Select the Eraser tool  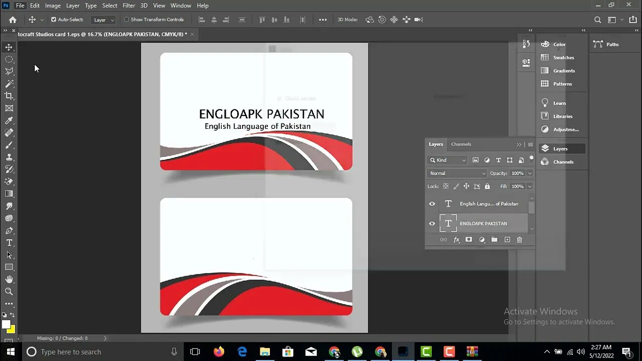pyautogui.click(x=9, y=182)
